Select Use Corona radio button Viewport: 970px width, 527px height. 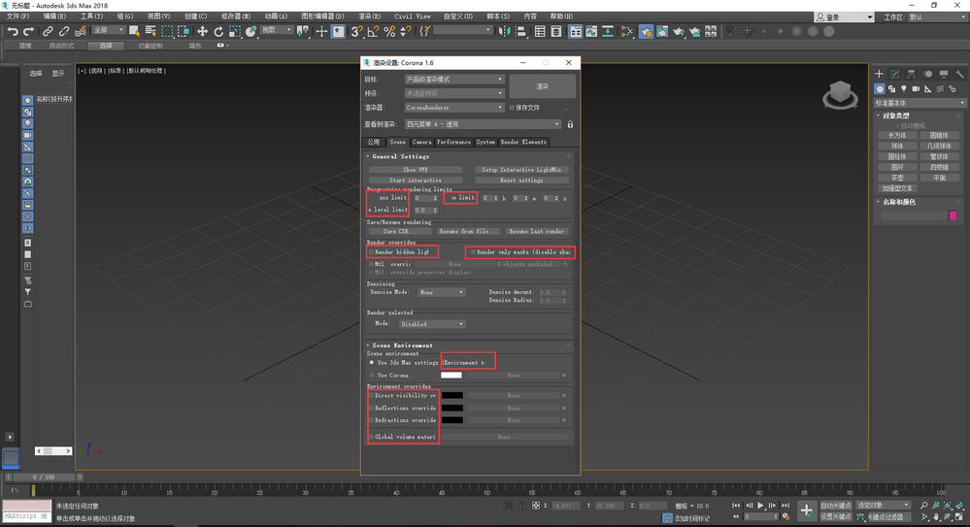tap(371, 375)
